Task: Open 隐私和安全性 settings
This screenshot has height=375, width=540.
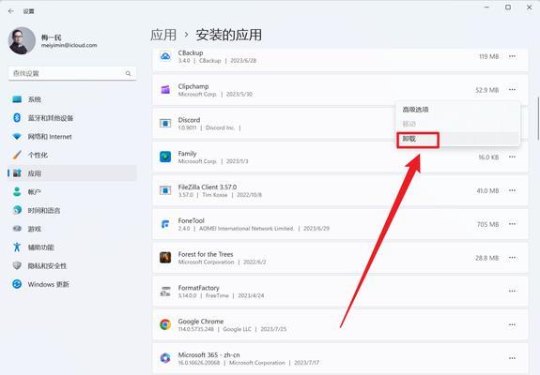Action: [x=72, y=265]
